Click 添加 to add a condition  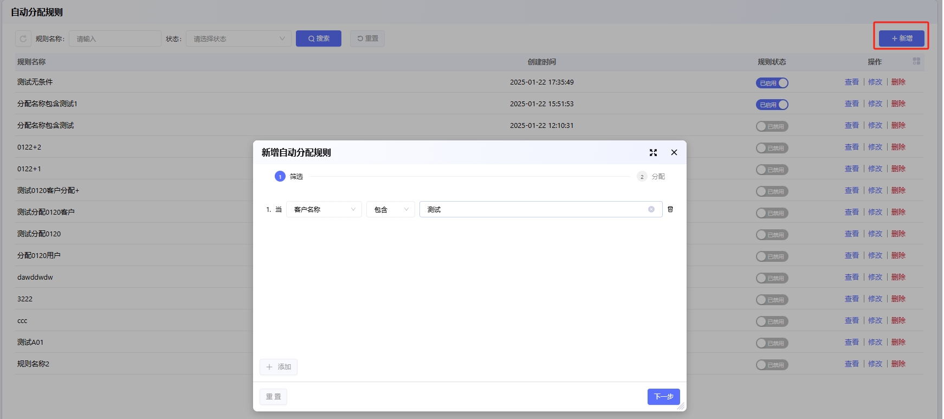coord(279,367)
